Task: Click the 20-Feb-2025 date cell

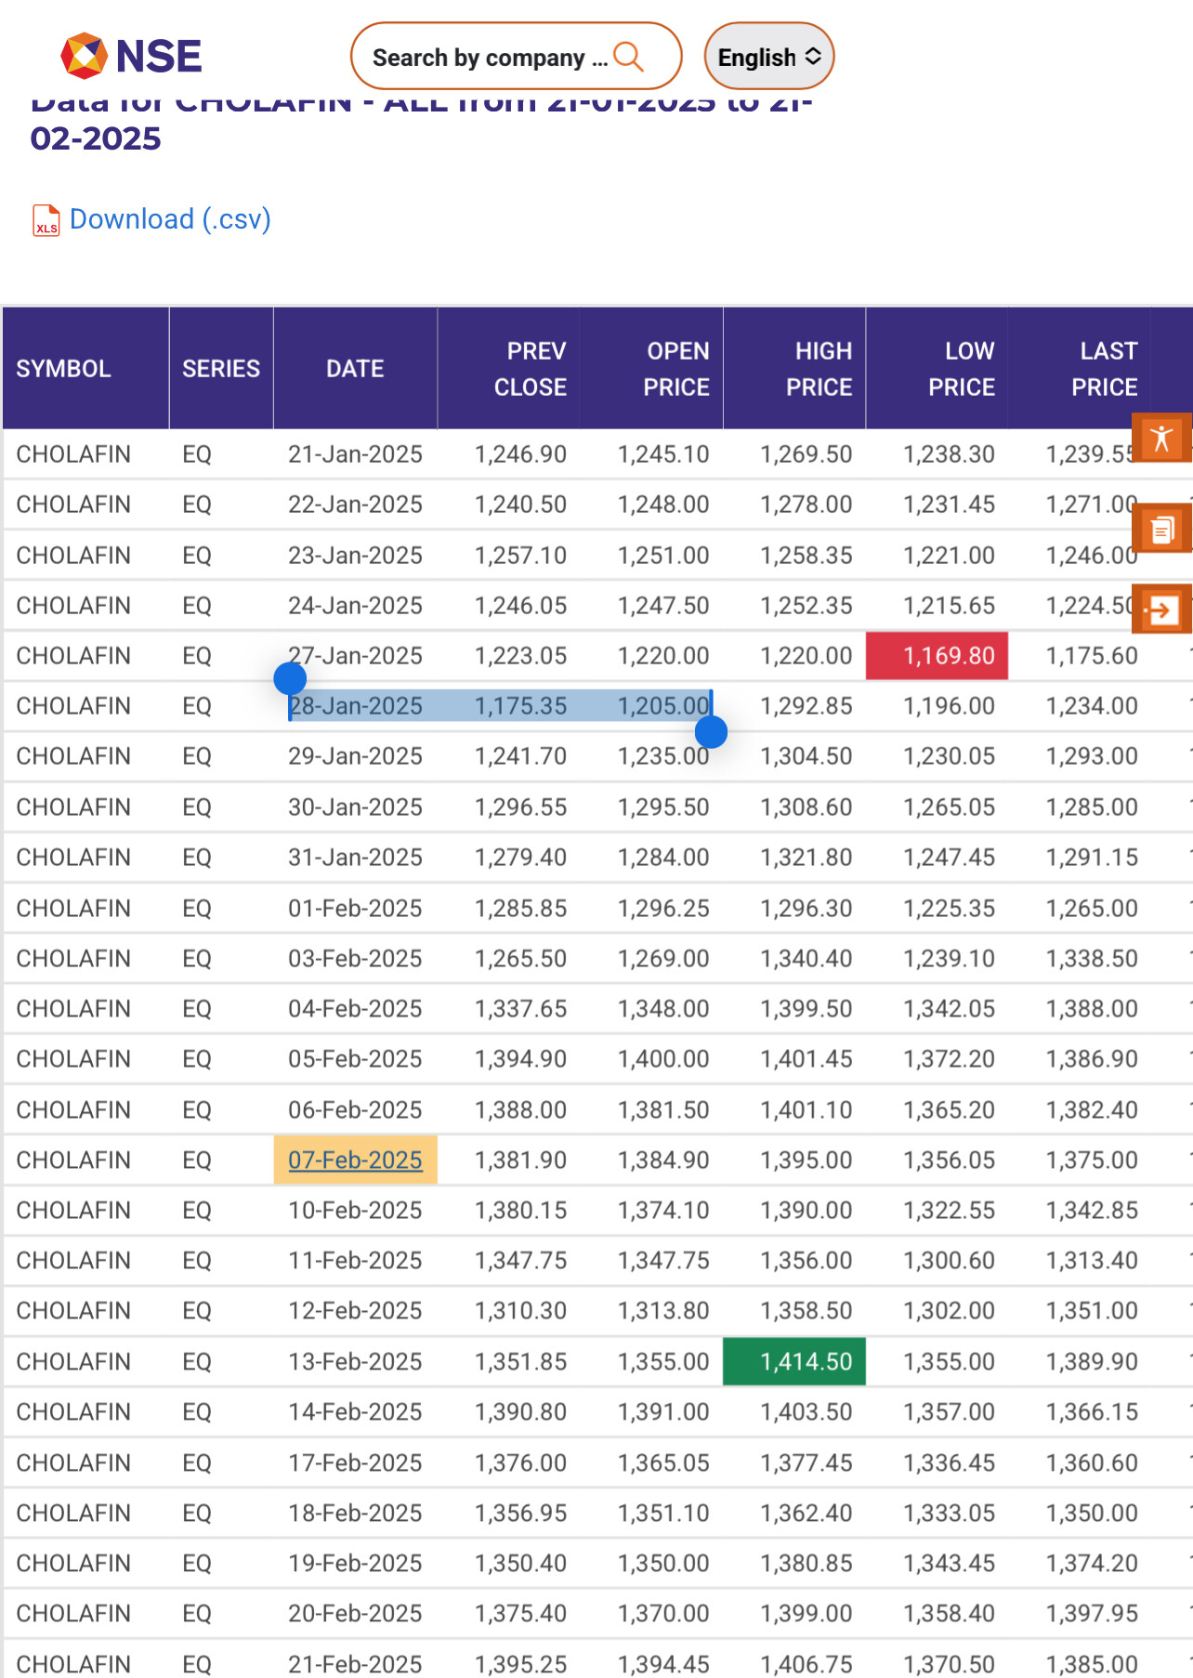Action: tap(355, 1614)
